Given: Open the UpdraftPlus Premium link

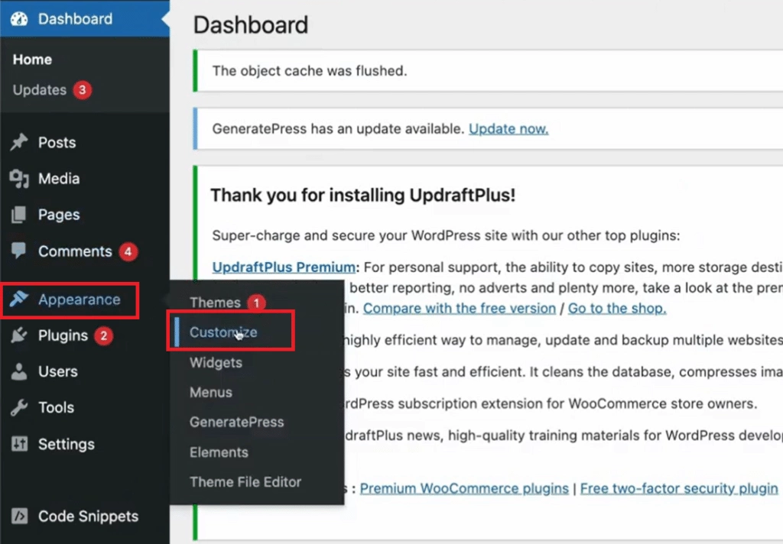Looking at the screenshot, I should (284, 267).
